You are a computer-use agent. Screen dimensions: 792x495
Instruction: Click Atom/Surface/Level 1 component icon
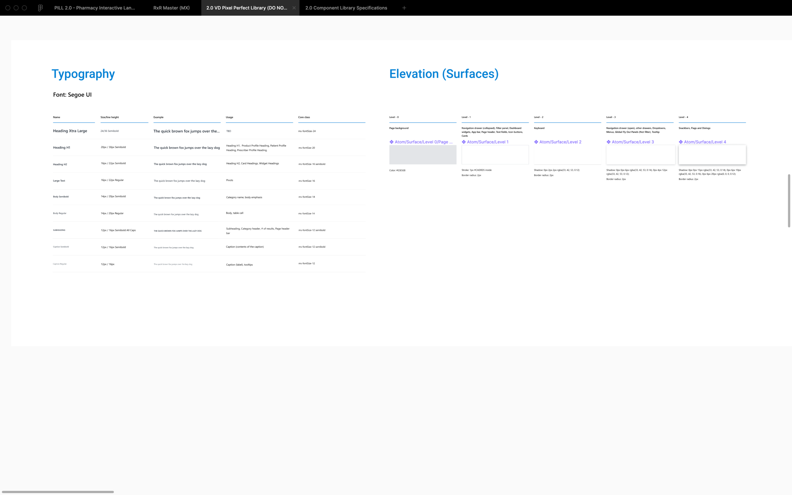(x=463, y=142)
